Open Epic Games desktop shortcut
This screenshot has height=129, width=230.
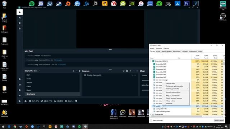(x=96, y=3)
